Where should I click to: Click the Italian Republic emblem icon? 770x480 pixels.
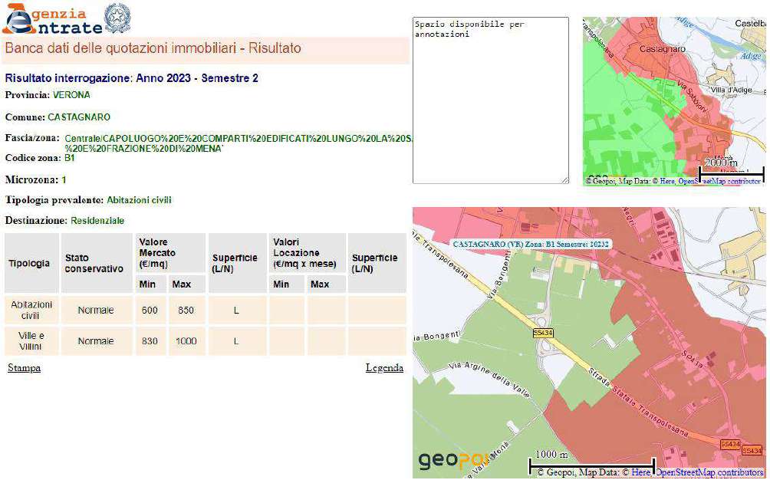[x=117, y=18]
